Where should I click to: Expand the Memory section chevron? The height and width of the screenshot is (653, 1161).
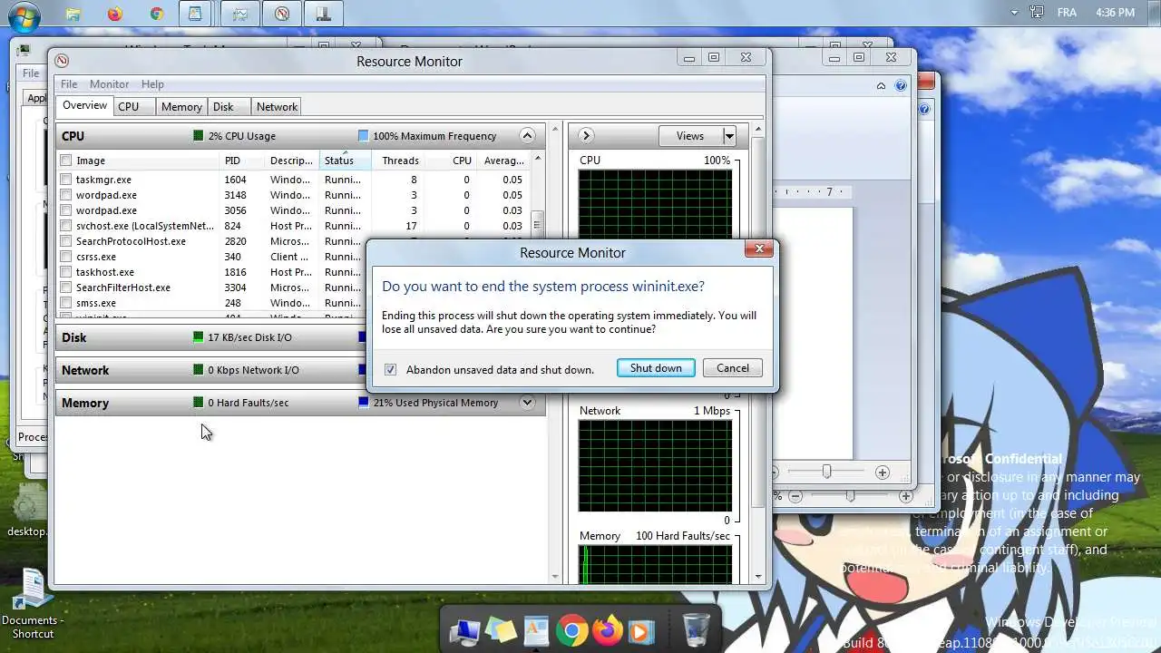click(x=527, y=403)
